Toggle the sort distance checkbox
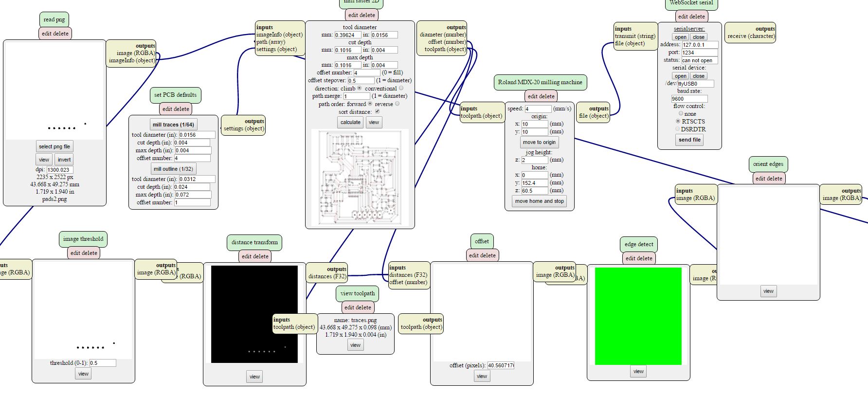This screenshot has height=396, width=868. 377,111
